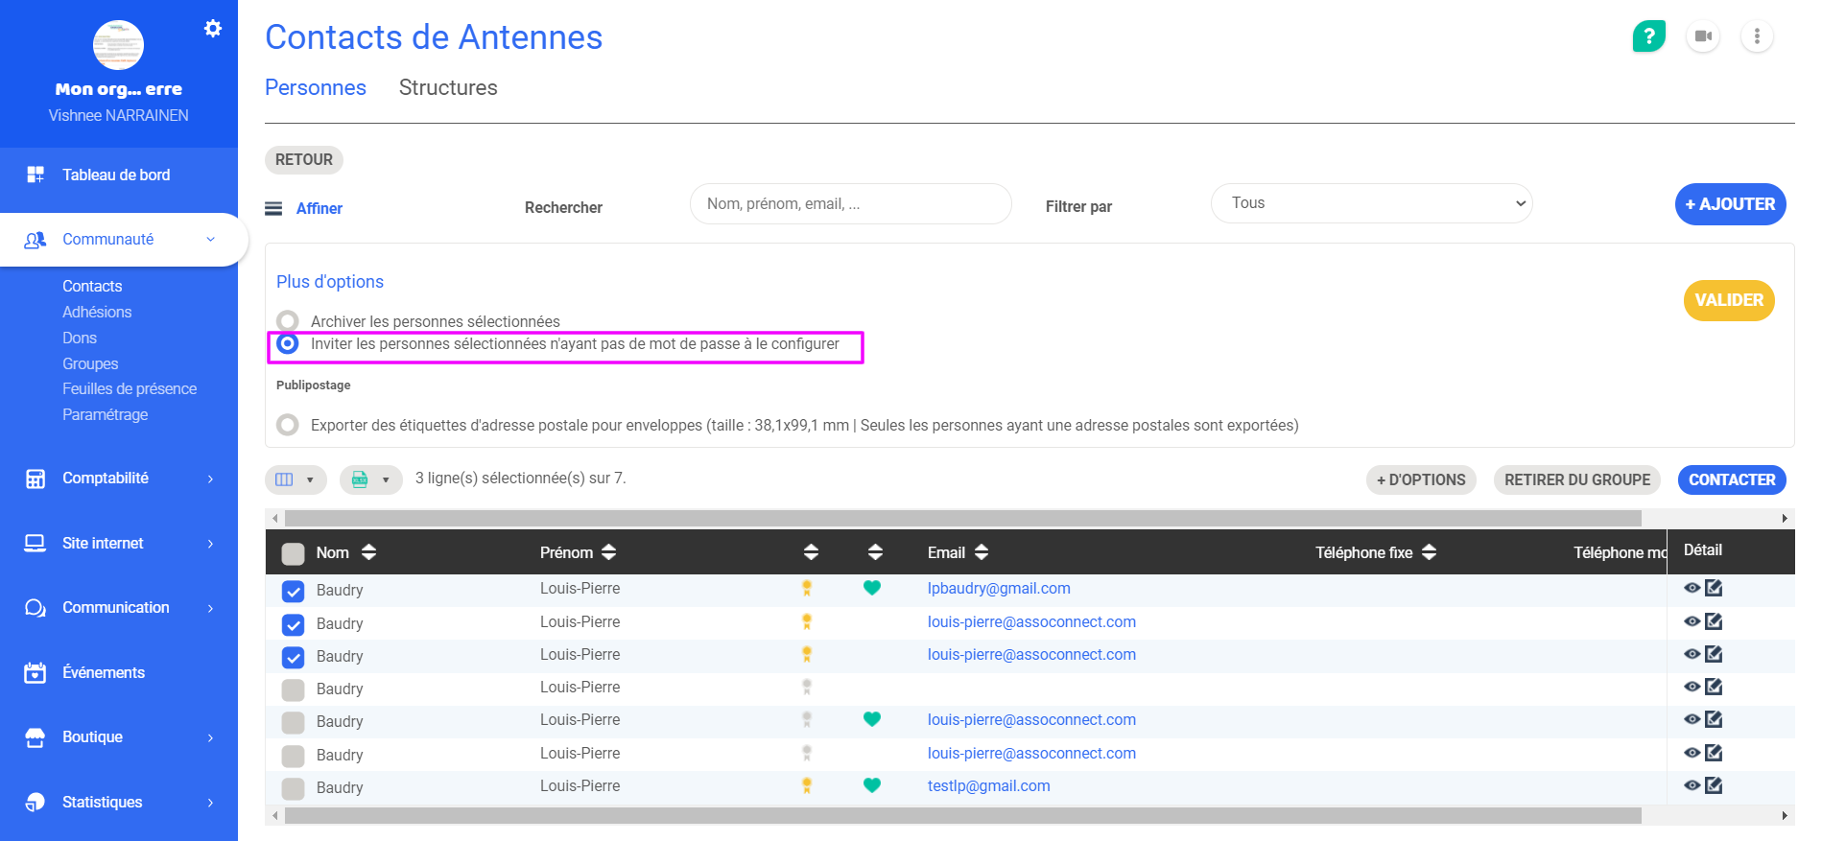Click the search field for name or email
The image size is (1822, 841).
[x=850, y=204]
